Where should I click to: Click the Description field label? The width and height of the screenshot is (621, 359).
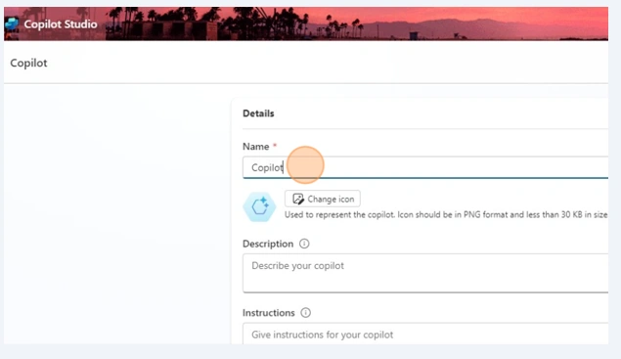[268, 244]
